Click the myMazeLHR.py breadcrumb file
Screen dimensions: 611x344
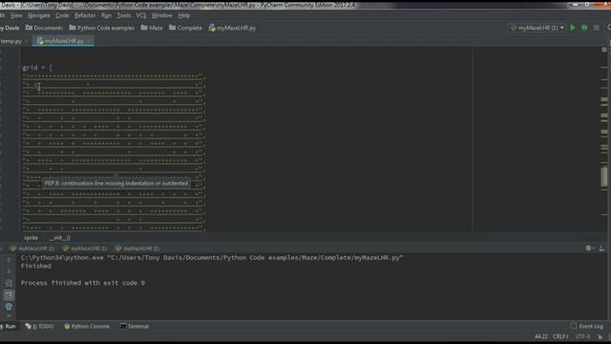coord(232,28)
